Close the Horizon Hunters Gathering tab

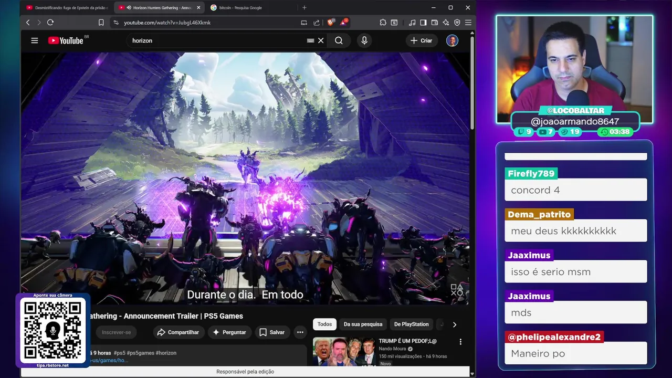tap(198, 8)
